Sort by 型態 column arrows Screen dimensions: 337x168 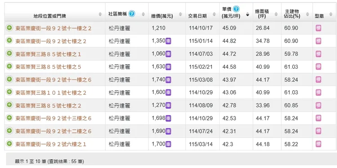[331, 14]
